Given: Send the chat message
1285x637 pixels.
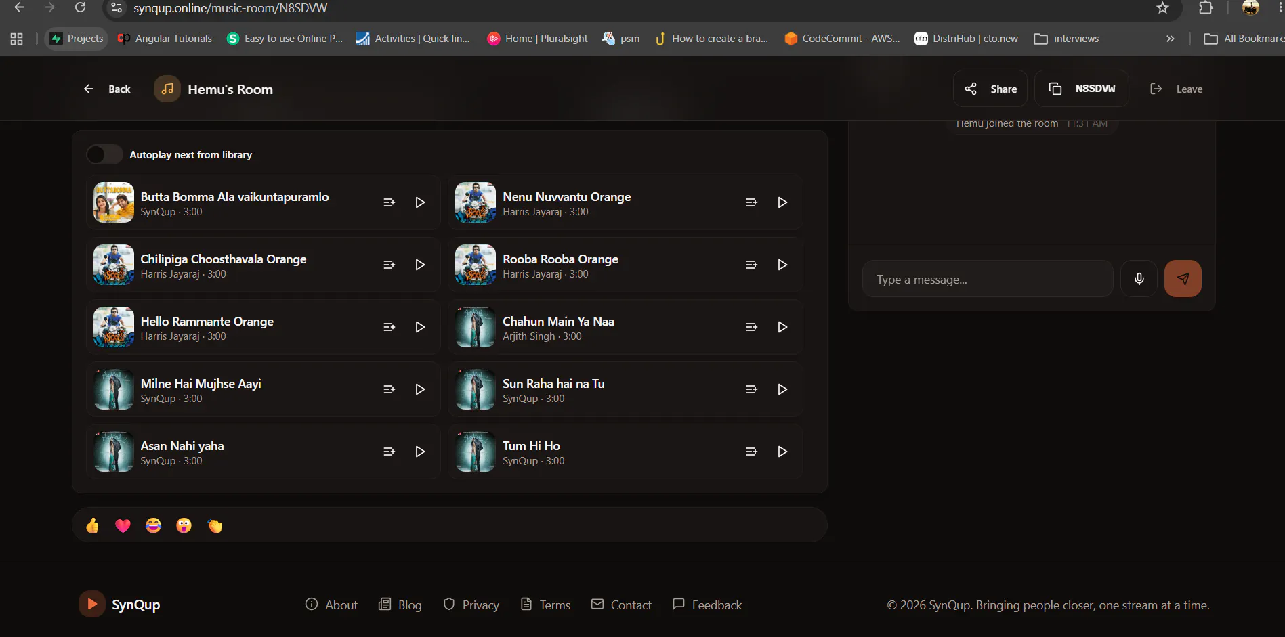Looking at the screenshot, I should pos(1183,279).
